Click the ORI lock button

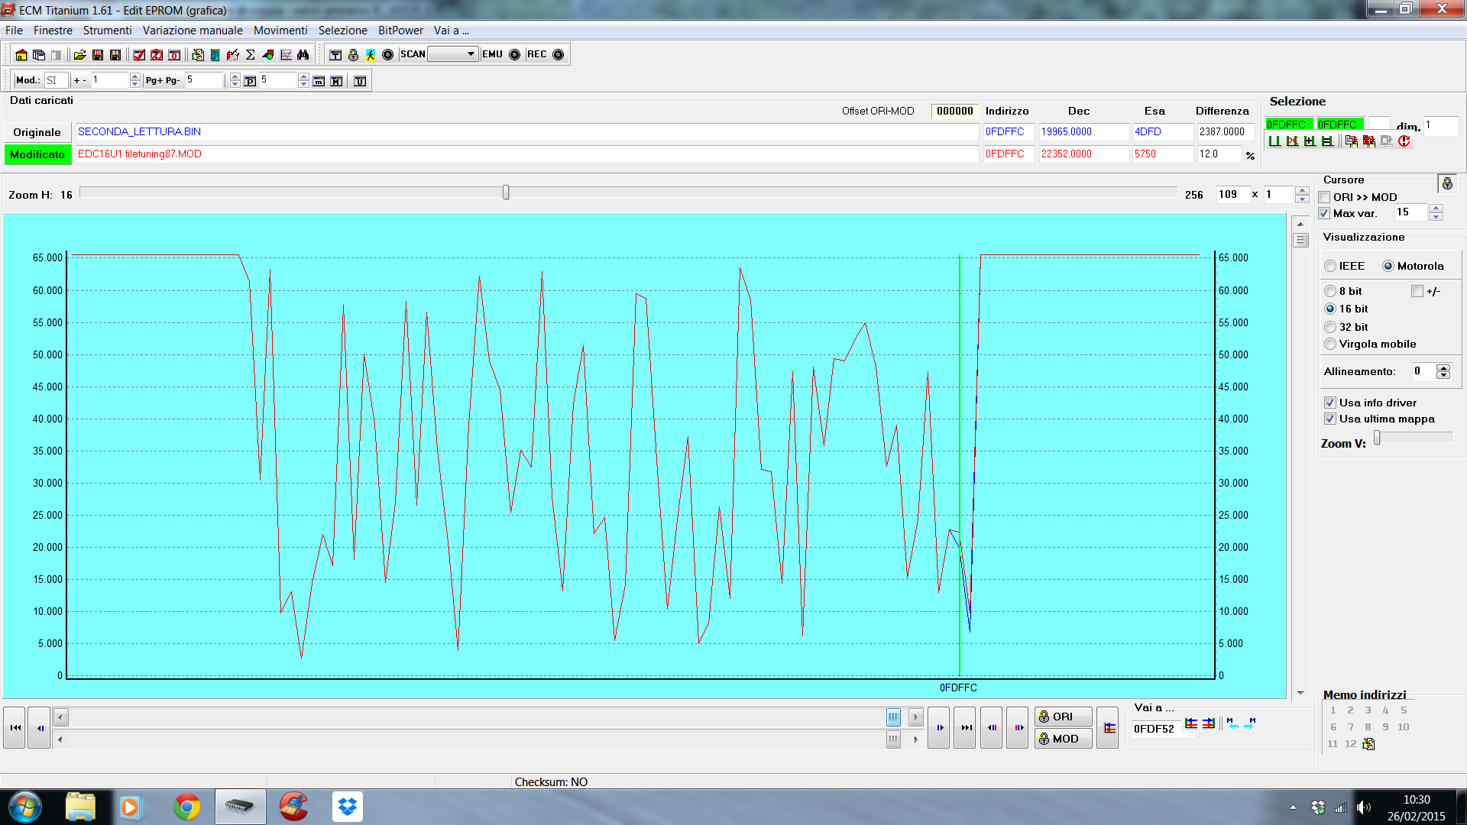point(1063,717)
